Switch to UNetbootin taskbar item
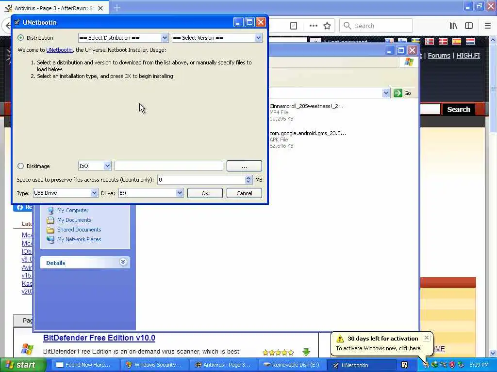497x372 pixels. (x=362, y=365)
